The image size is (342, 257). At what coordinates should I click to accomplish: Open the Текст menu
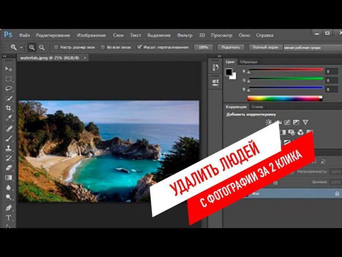tap(135, 35)
